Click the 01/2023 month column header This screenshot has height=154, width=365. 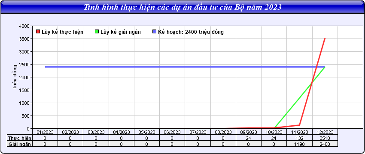click(x=45, y=132)
